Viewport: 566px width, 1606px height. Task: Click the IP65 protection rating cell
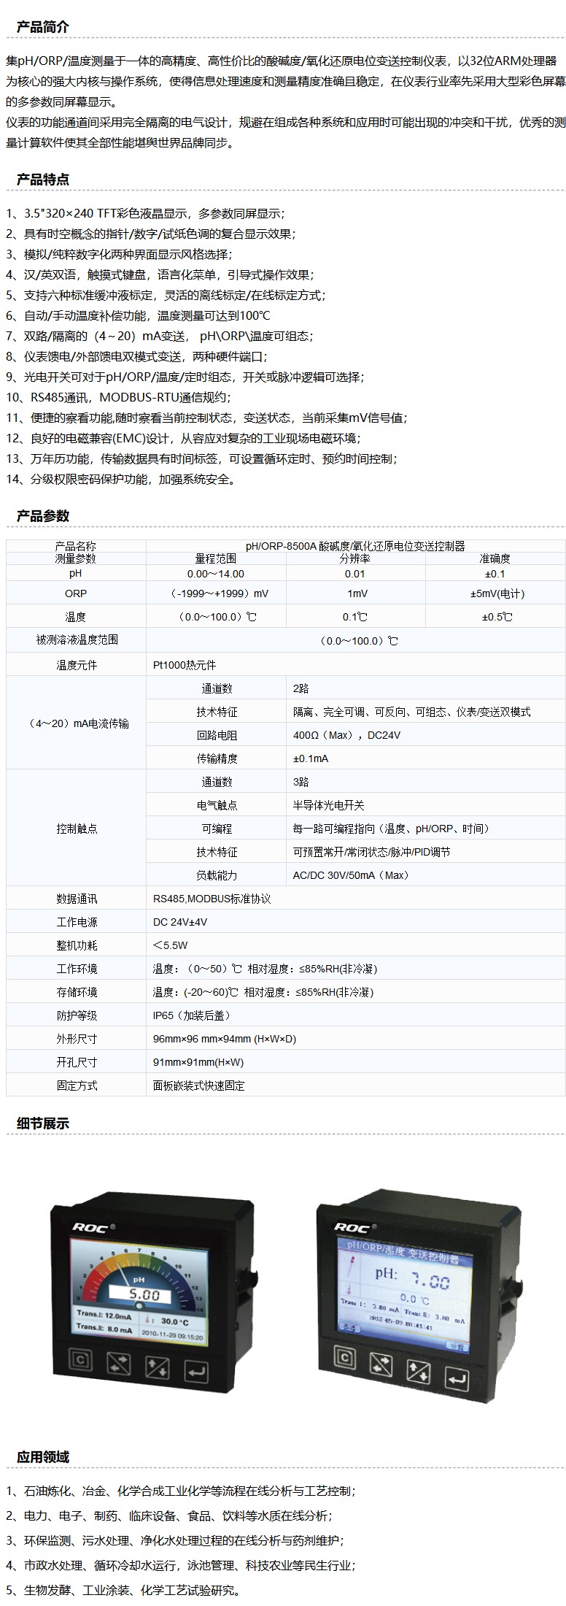click(x=191, y=1015)
